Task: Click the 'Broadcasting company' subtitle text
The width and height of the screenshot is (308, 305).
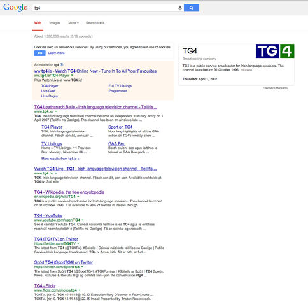Action: (x=199, y=59)
